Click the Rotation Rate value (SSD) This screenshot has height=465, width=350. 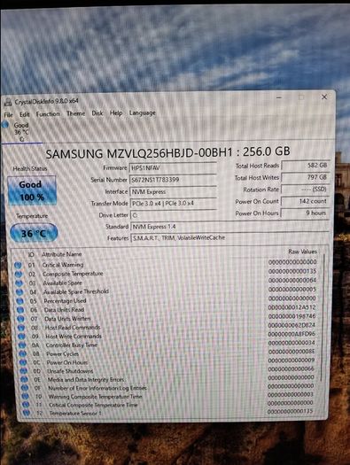click(305, 189)
